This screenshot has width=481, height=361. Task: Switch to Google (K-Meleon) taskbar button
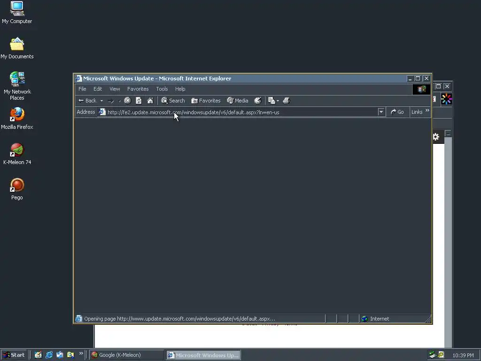coord(127,355)
